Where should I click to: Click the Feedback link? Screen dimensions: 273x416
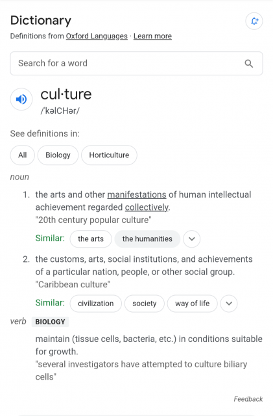click(248, 399)
